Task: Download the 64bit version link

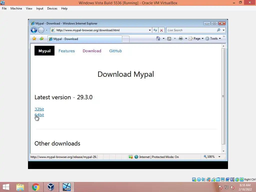Action: (39, 115)
